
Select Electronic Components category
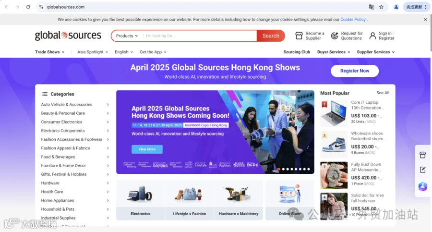(x=63, y=131)
